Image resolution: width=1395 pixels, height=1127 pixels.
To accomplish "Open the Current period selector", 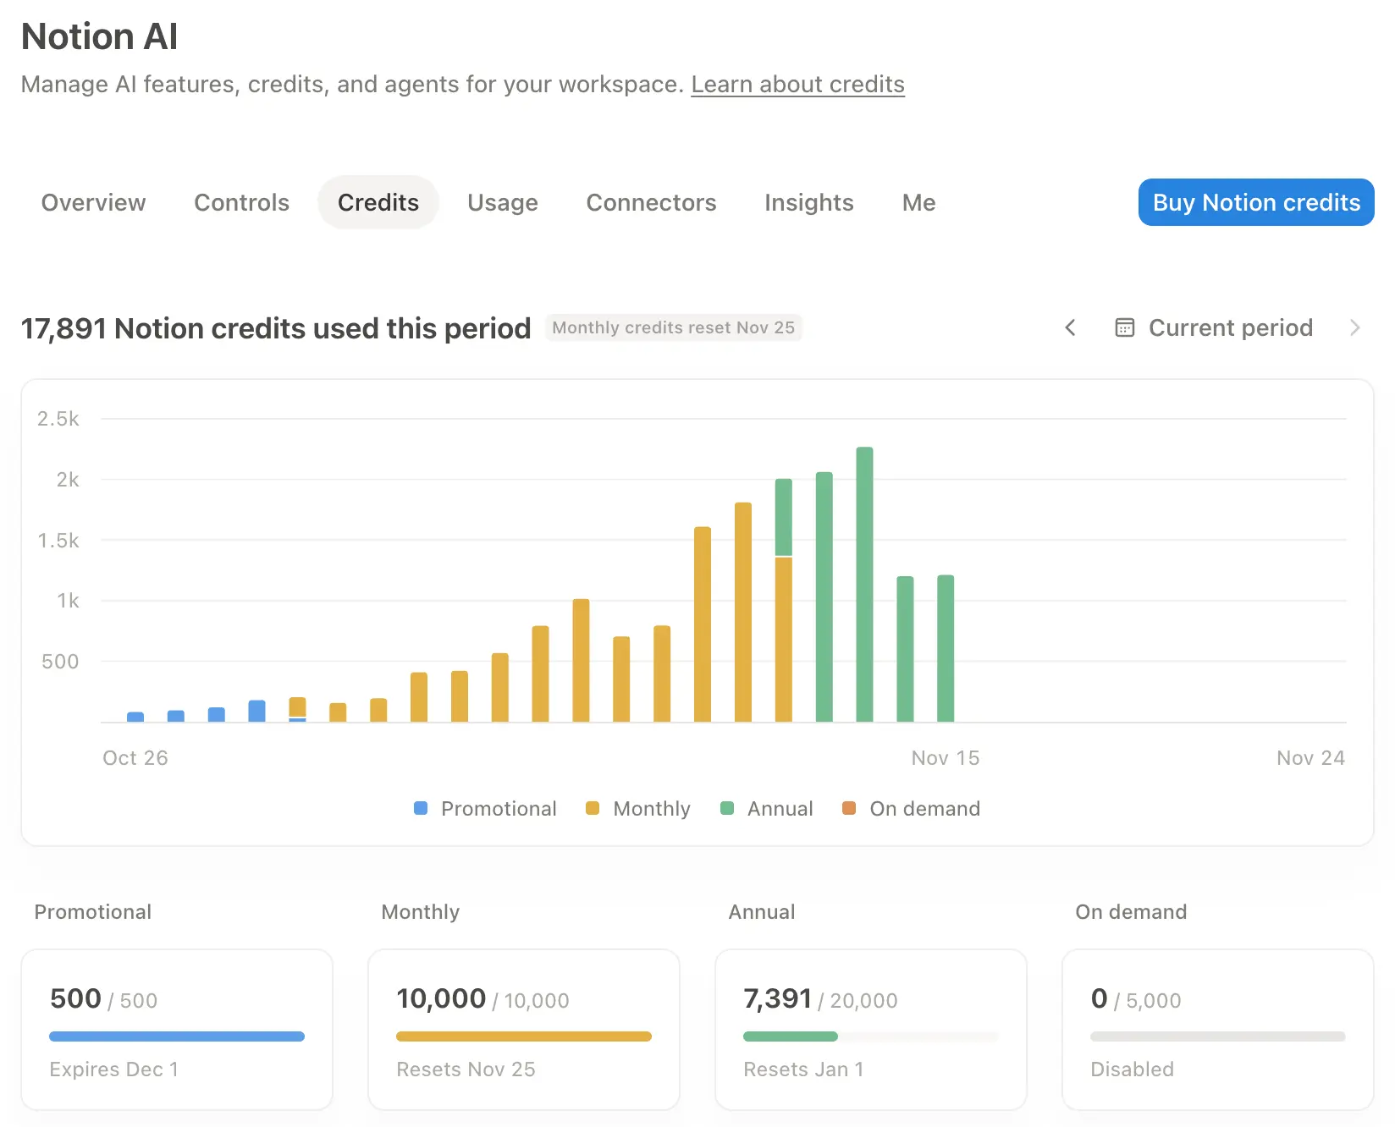I will [1214, 327].
